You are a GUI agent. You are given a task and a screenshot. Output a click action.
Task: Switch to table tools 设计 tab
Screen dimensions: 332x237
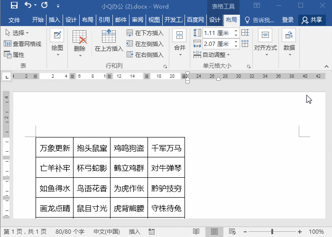[215, 20]
